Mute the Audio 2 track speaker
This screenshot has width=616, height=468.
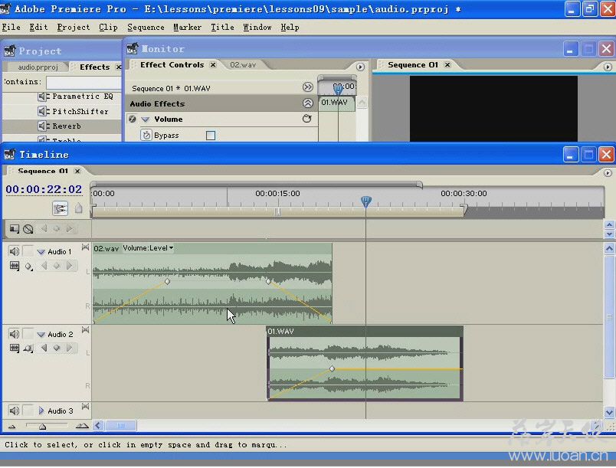point(14,334)
